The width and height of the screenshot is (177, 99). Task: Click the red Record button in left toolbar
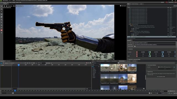point(1,30)
